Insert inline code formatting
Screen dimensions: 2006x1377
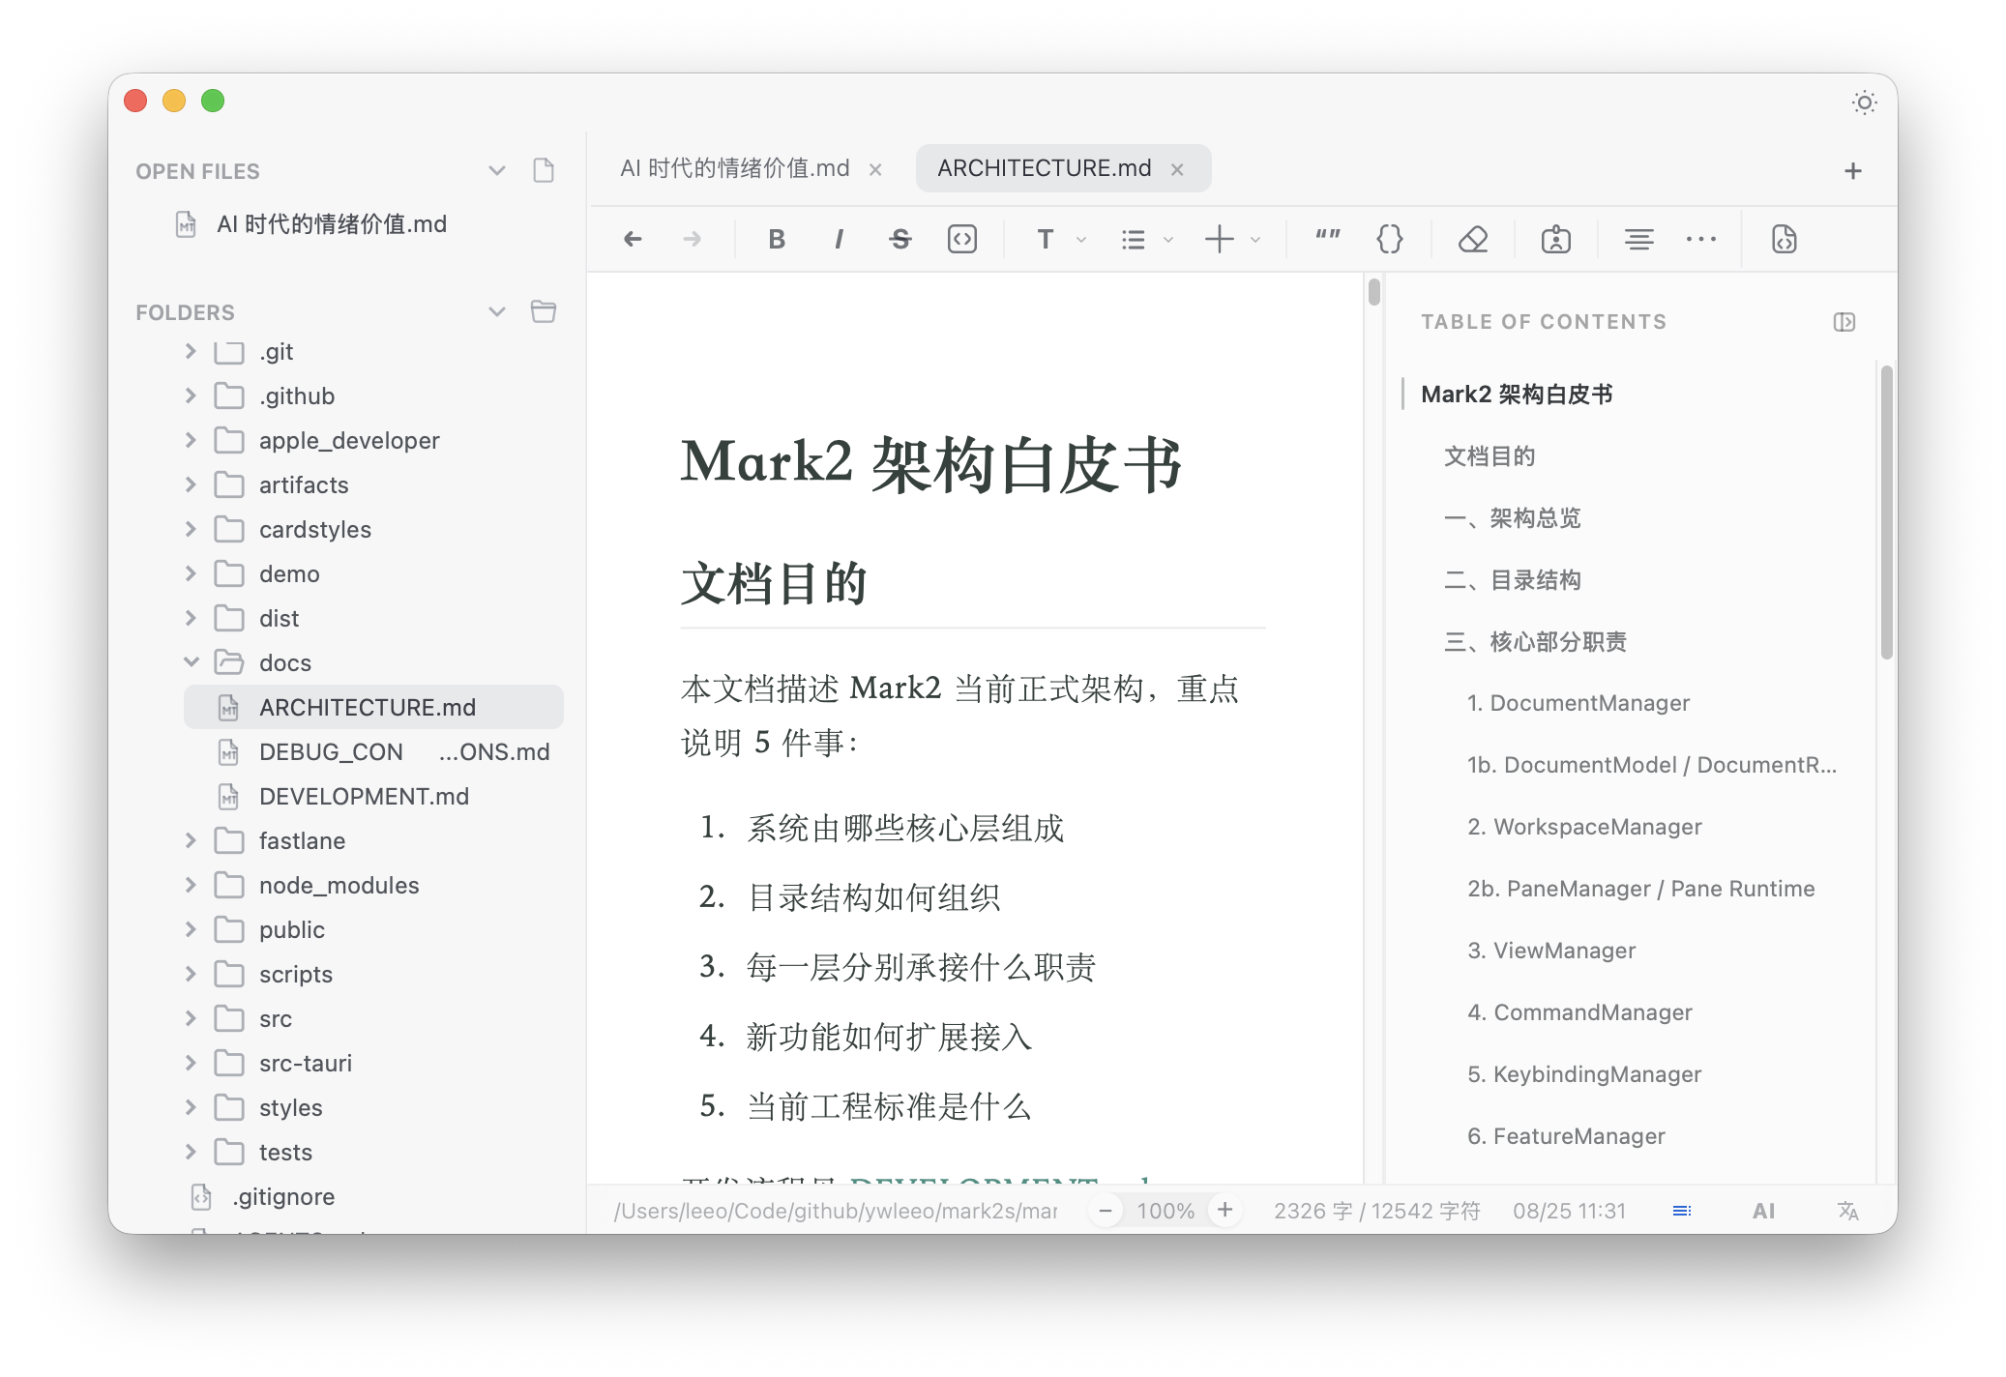coord(962,239)
